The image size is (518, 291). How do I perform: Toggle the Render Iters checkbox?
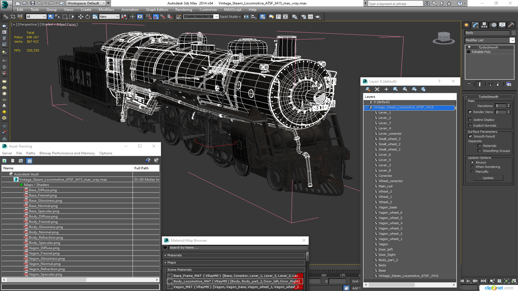coord(470,112)
